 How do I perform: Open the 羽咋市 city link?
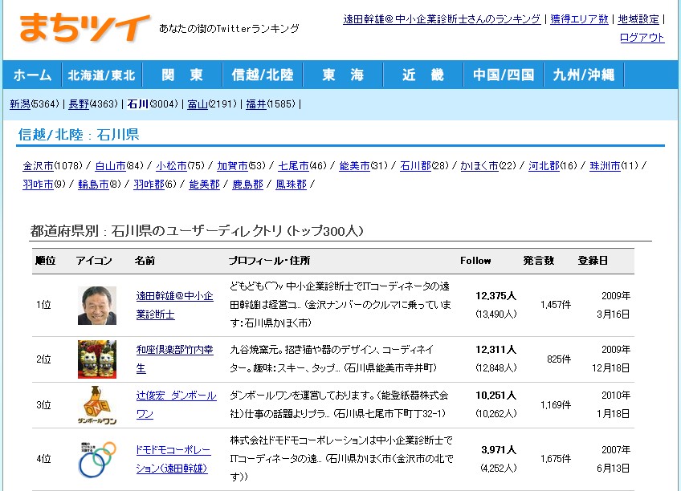coord(39,185)
